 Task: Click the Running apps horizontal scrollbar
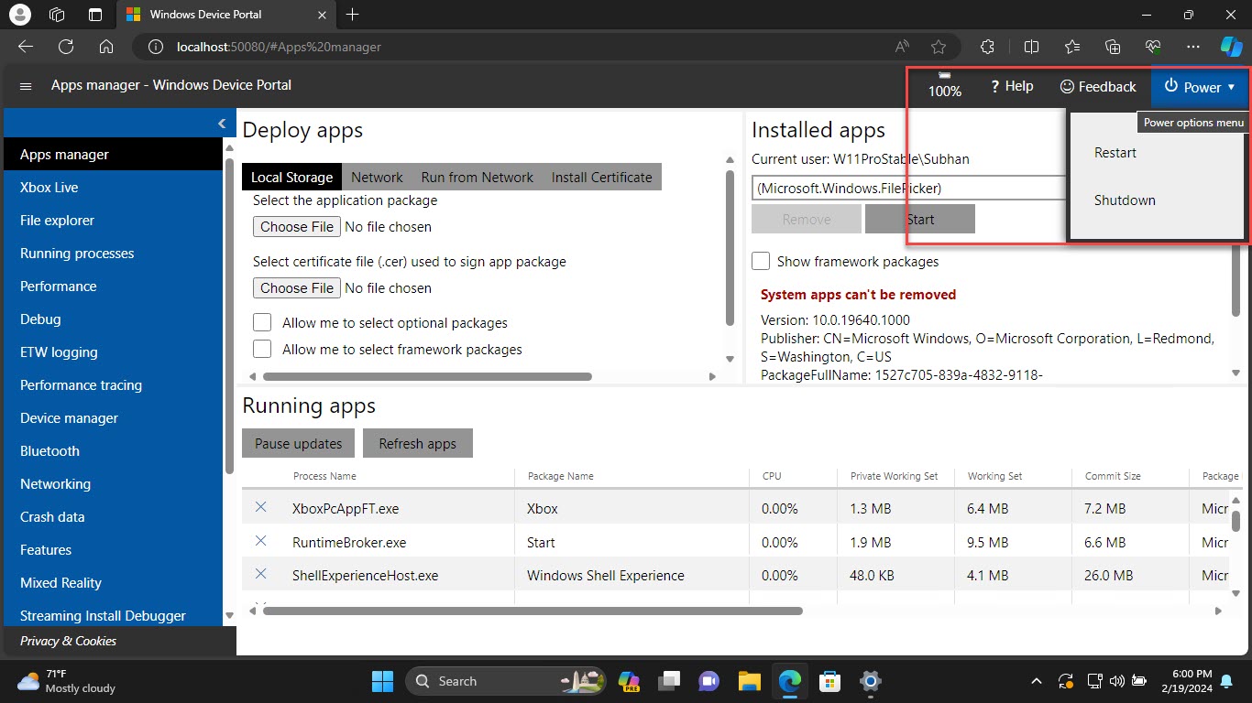click(533, 611)
